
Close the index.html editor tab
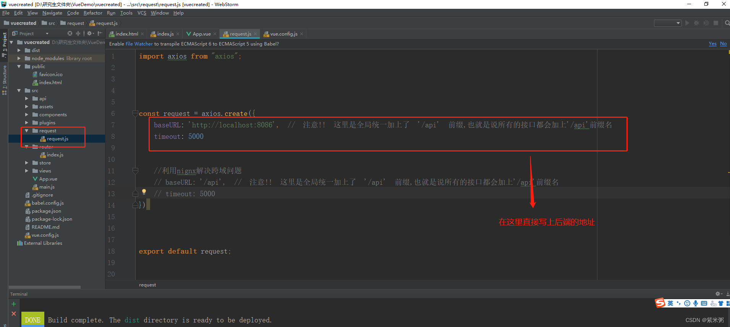pyautogui.click(x=142, y=34)
